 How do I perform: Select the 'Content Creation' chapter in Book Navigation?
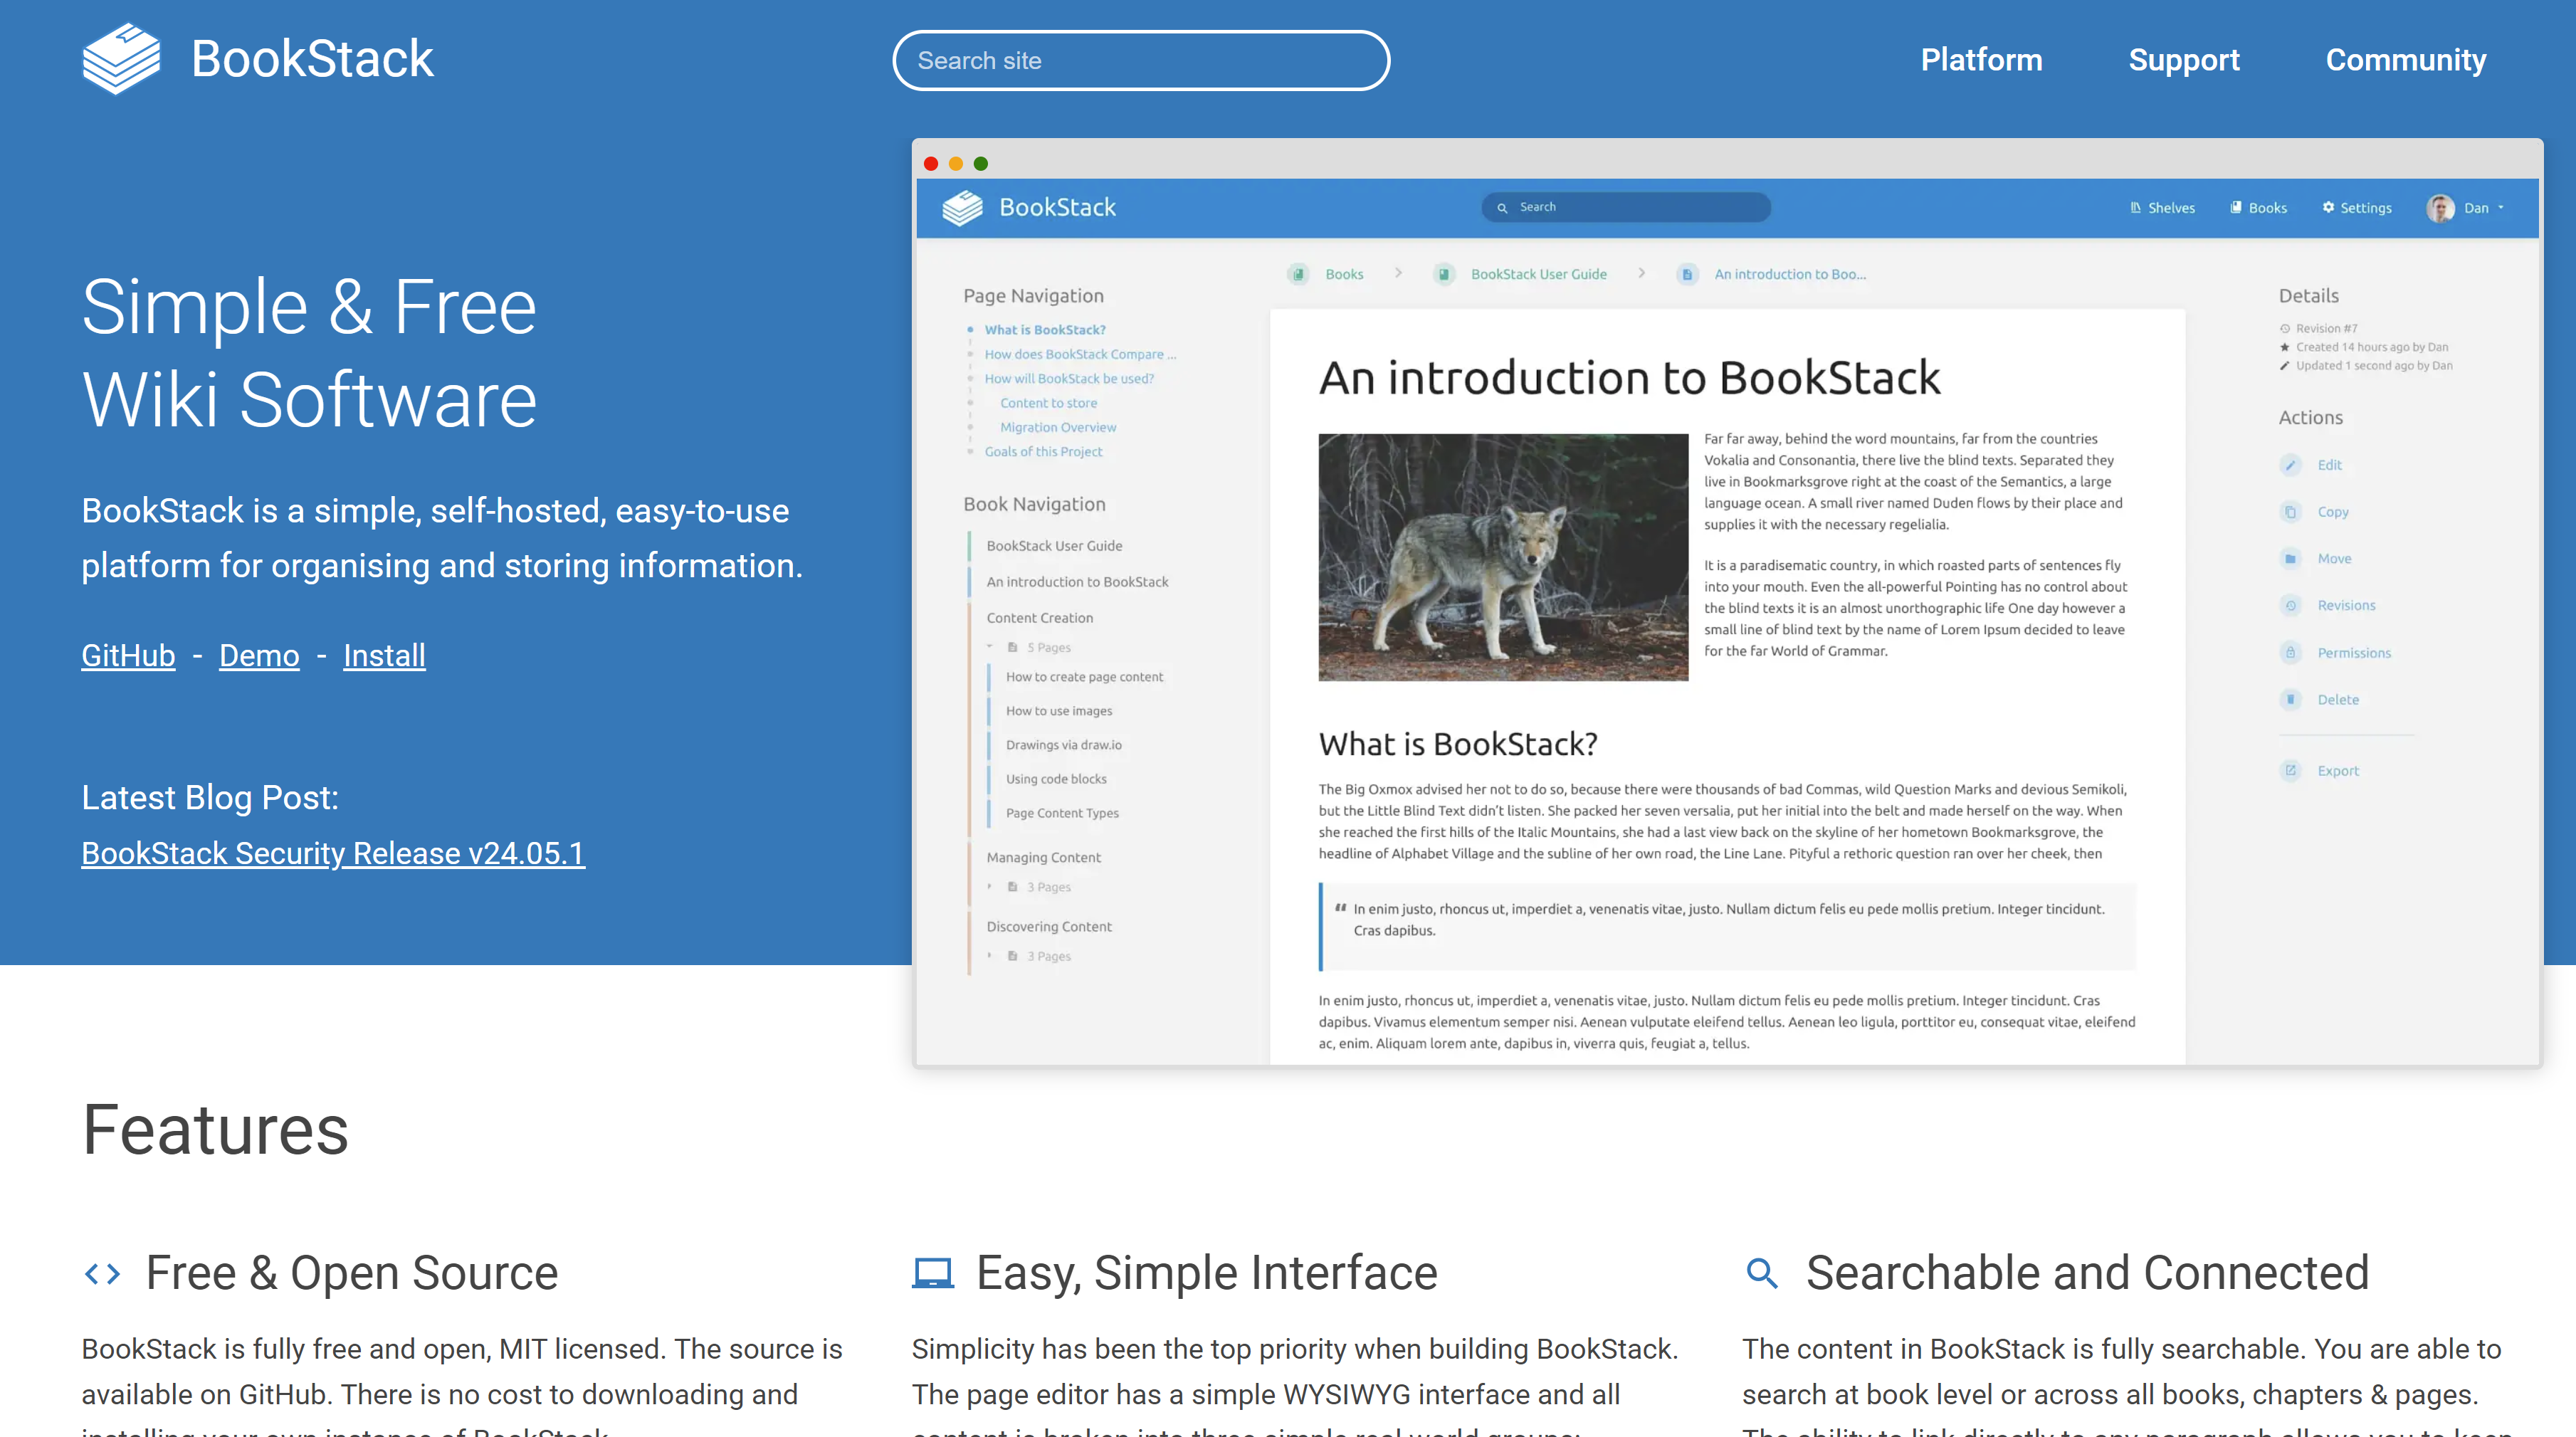[x=1039, y=618]
